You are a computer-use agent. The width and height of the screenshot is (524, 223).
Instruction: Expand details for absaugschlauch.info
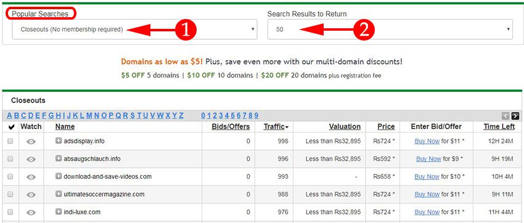point(59,158)
